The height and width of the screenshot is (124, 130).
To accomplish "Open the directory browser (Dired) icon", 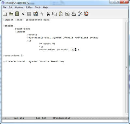I will [17, 14].
